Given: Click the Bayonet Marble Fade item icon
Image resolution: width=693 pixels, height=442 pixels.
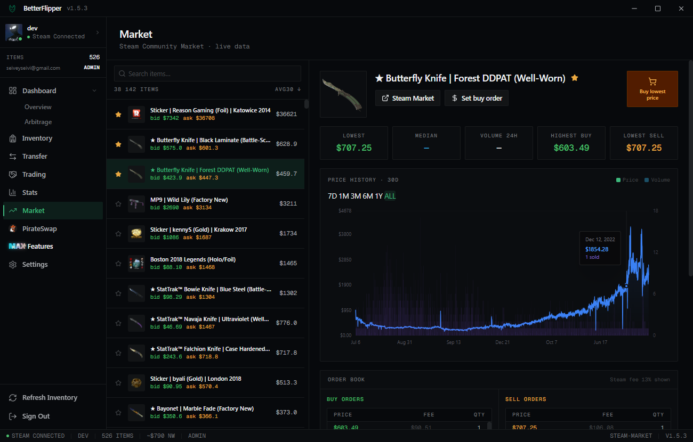Looking at the screenshot, I should click(136, 413).
